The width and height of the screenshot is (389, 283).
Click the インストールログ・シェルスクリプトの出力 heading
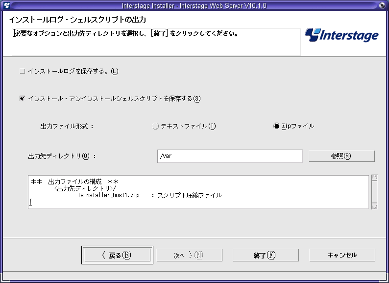77,20
